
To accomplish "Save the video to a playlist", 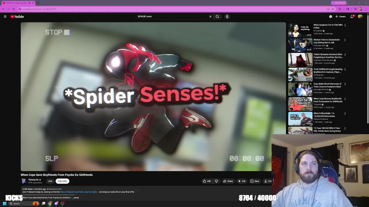I will (x=255, y=181).
